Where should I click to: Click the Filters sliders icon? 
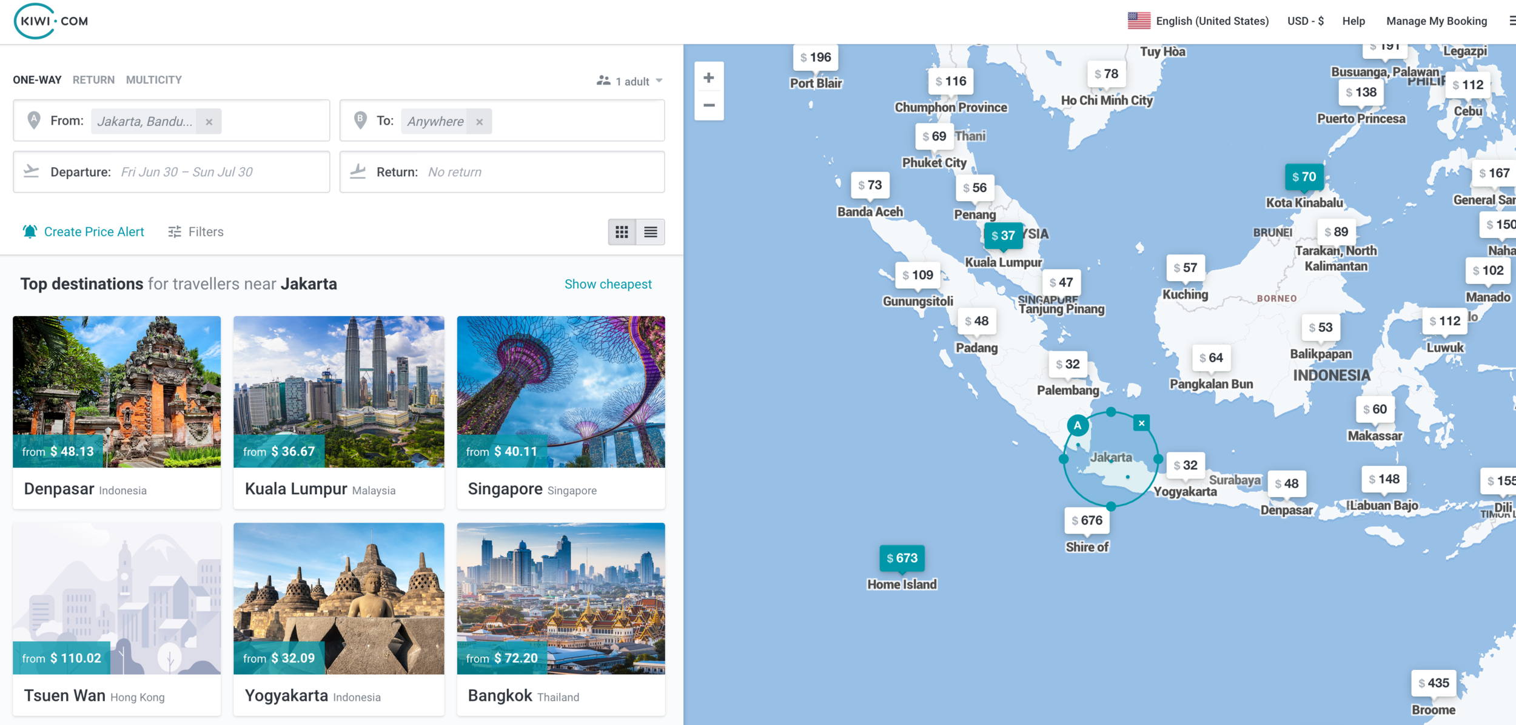click(x=175, y=231)
